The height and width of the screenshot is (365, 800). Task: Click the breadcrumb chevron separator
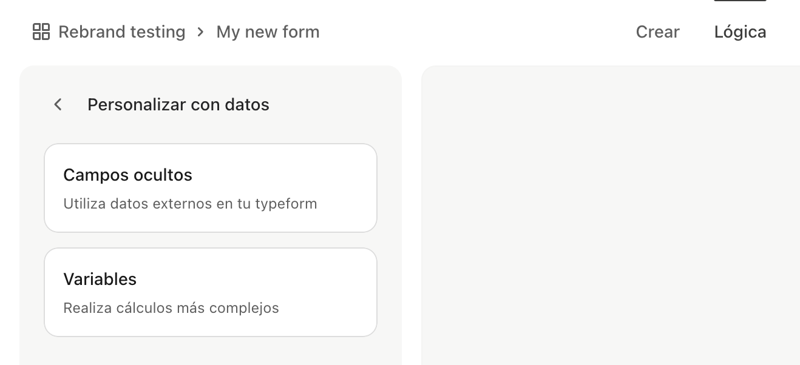(x=201, y=32)
